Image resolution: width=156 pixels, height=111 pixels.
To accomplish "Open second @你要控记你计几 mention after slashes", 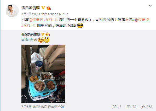I will tap(85, 23).
